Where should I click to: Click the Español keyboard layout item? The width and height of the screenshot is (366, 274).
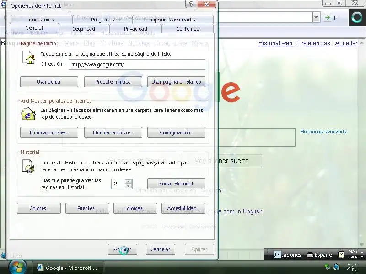[320, 255]
